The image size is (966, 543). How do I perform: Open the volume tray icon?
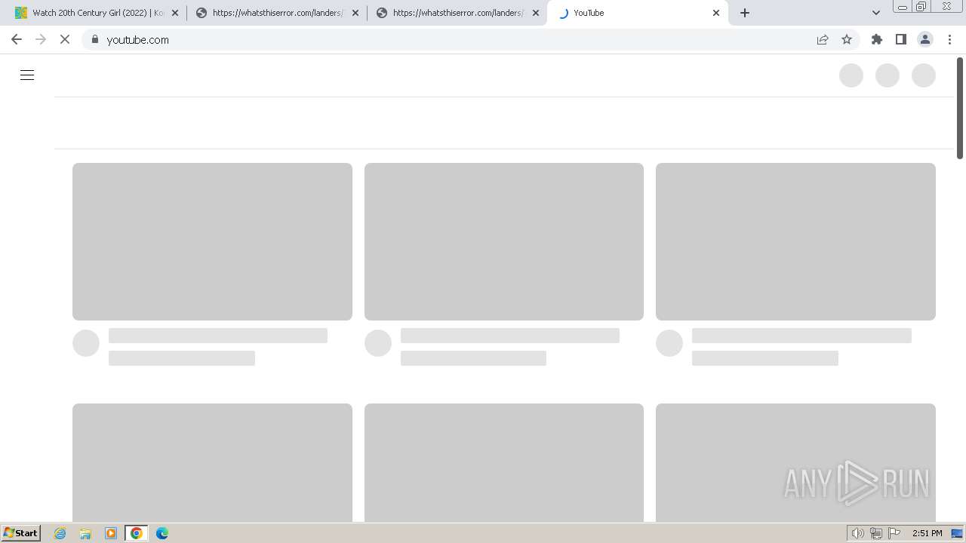[857, 533]
